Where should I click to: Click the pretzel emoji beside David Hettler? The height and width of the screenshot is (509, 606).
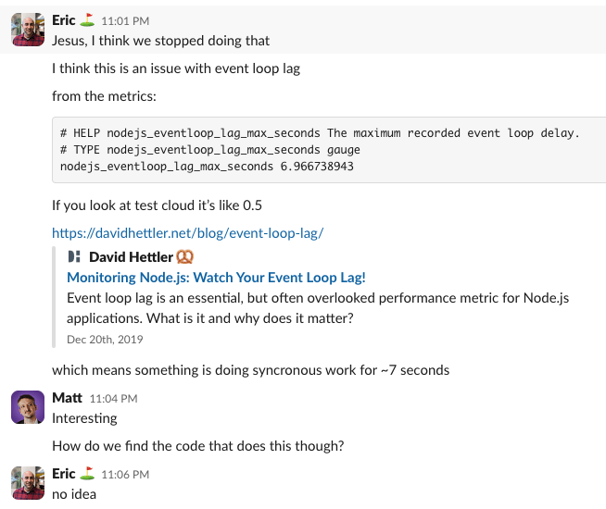[184, 256]
